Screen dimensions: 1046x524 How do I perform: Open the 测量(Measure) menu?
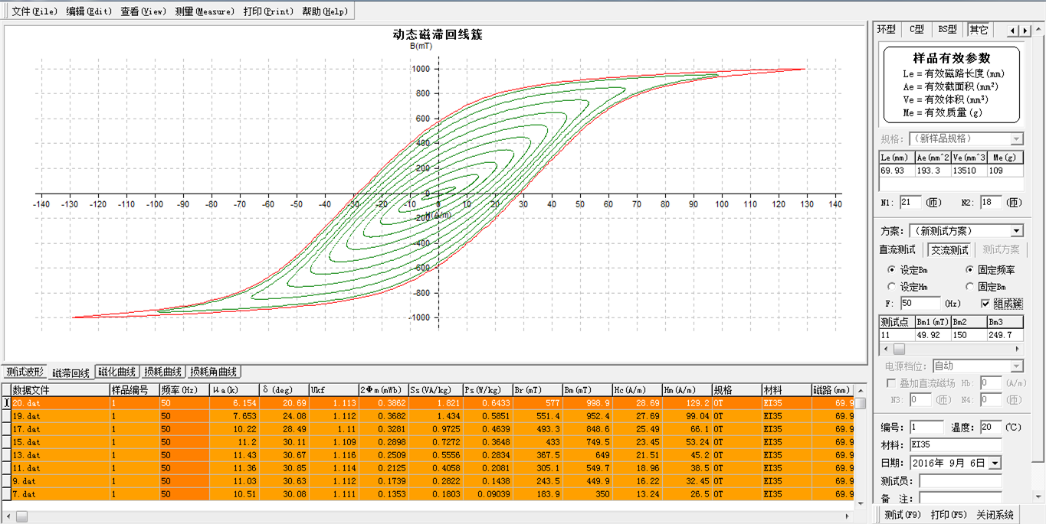pyautogui.click(x=205, y=11)
